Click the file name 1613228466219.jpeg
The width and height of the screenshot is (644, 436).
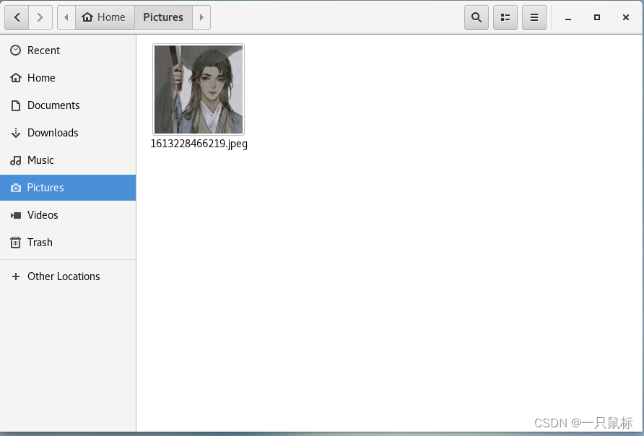click(x=199, y=144)
